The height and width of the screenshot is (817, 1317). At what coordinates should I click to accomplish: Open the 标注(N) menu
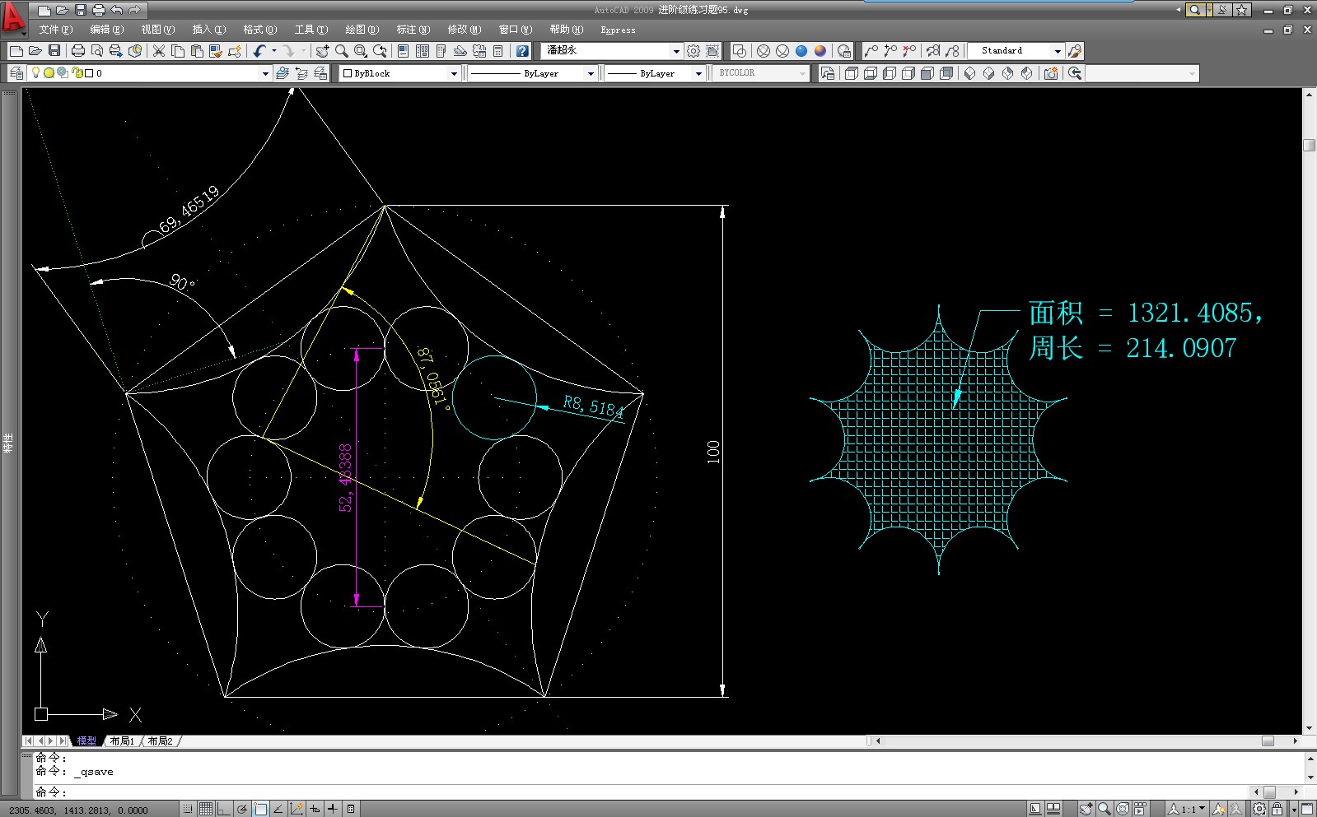[413, 30]
